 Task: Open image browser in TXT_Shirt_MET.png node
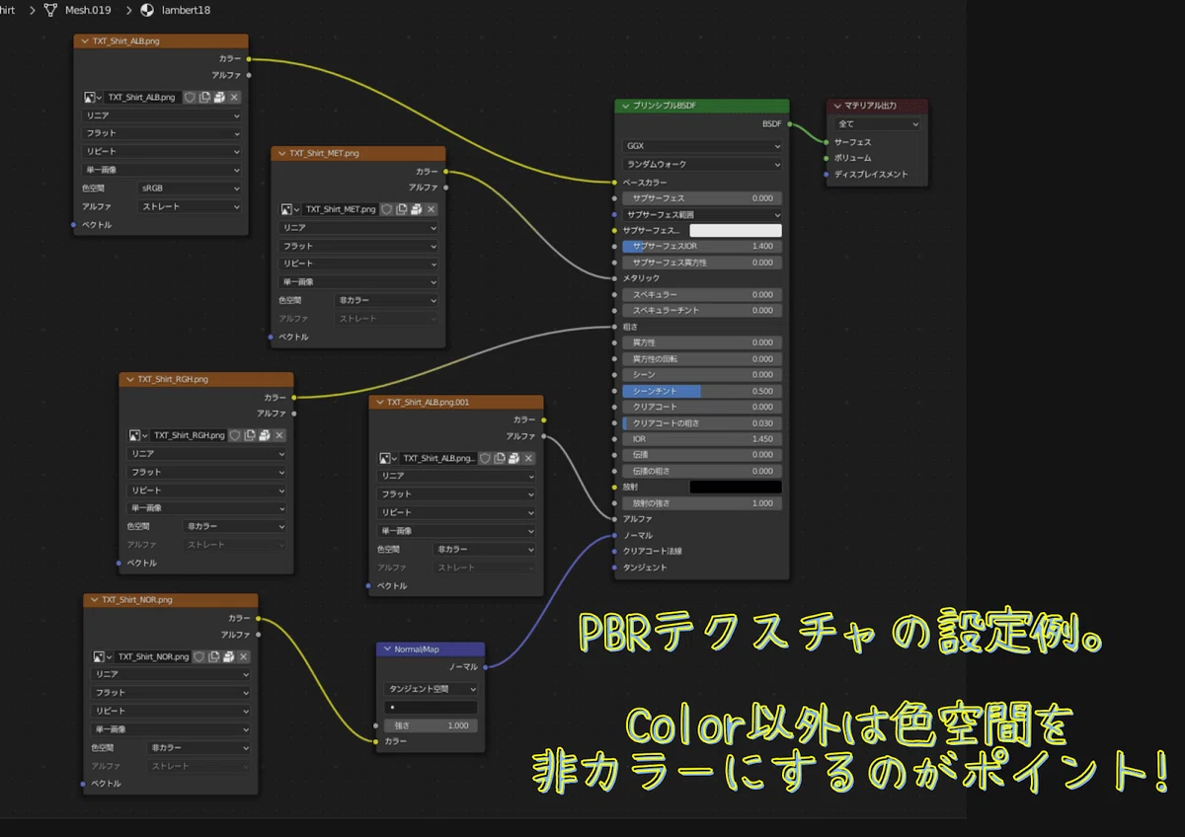[x=290, y=209]
